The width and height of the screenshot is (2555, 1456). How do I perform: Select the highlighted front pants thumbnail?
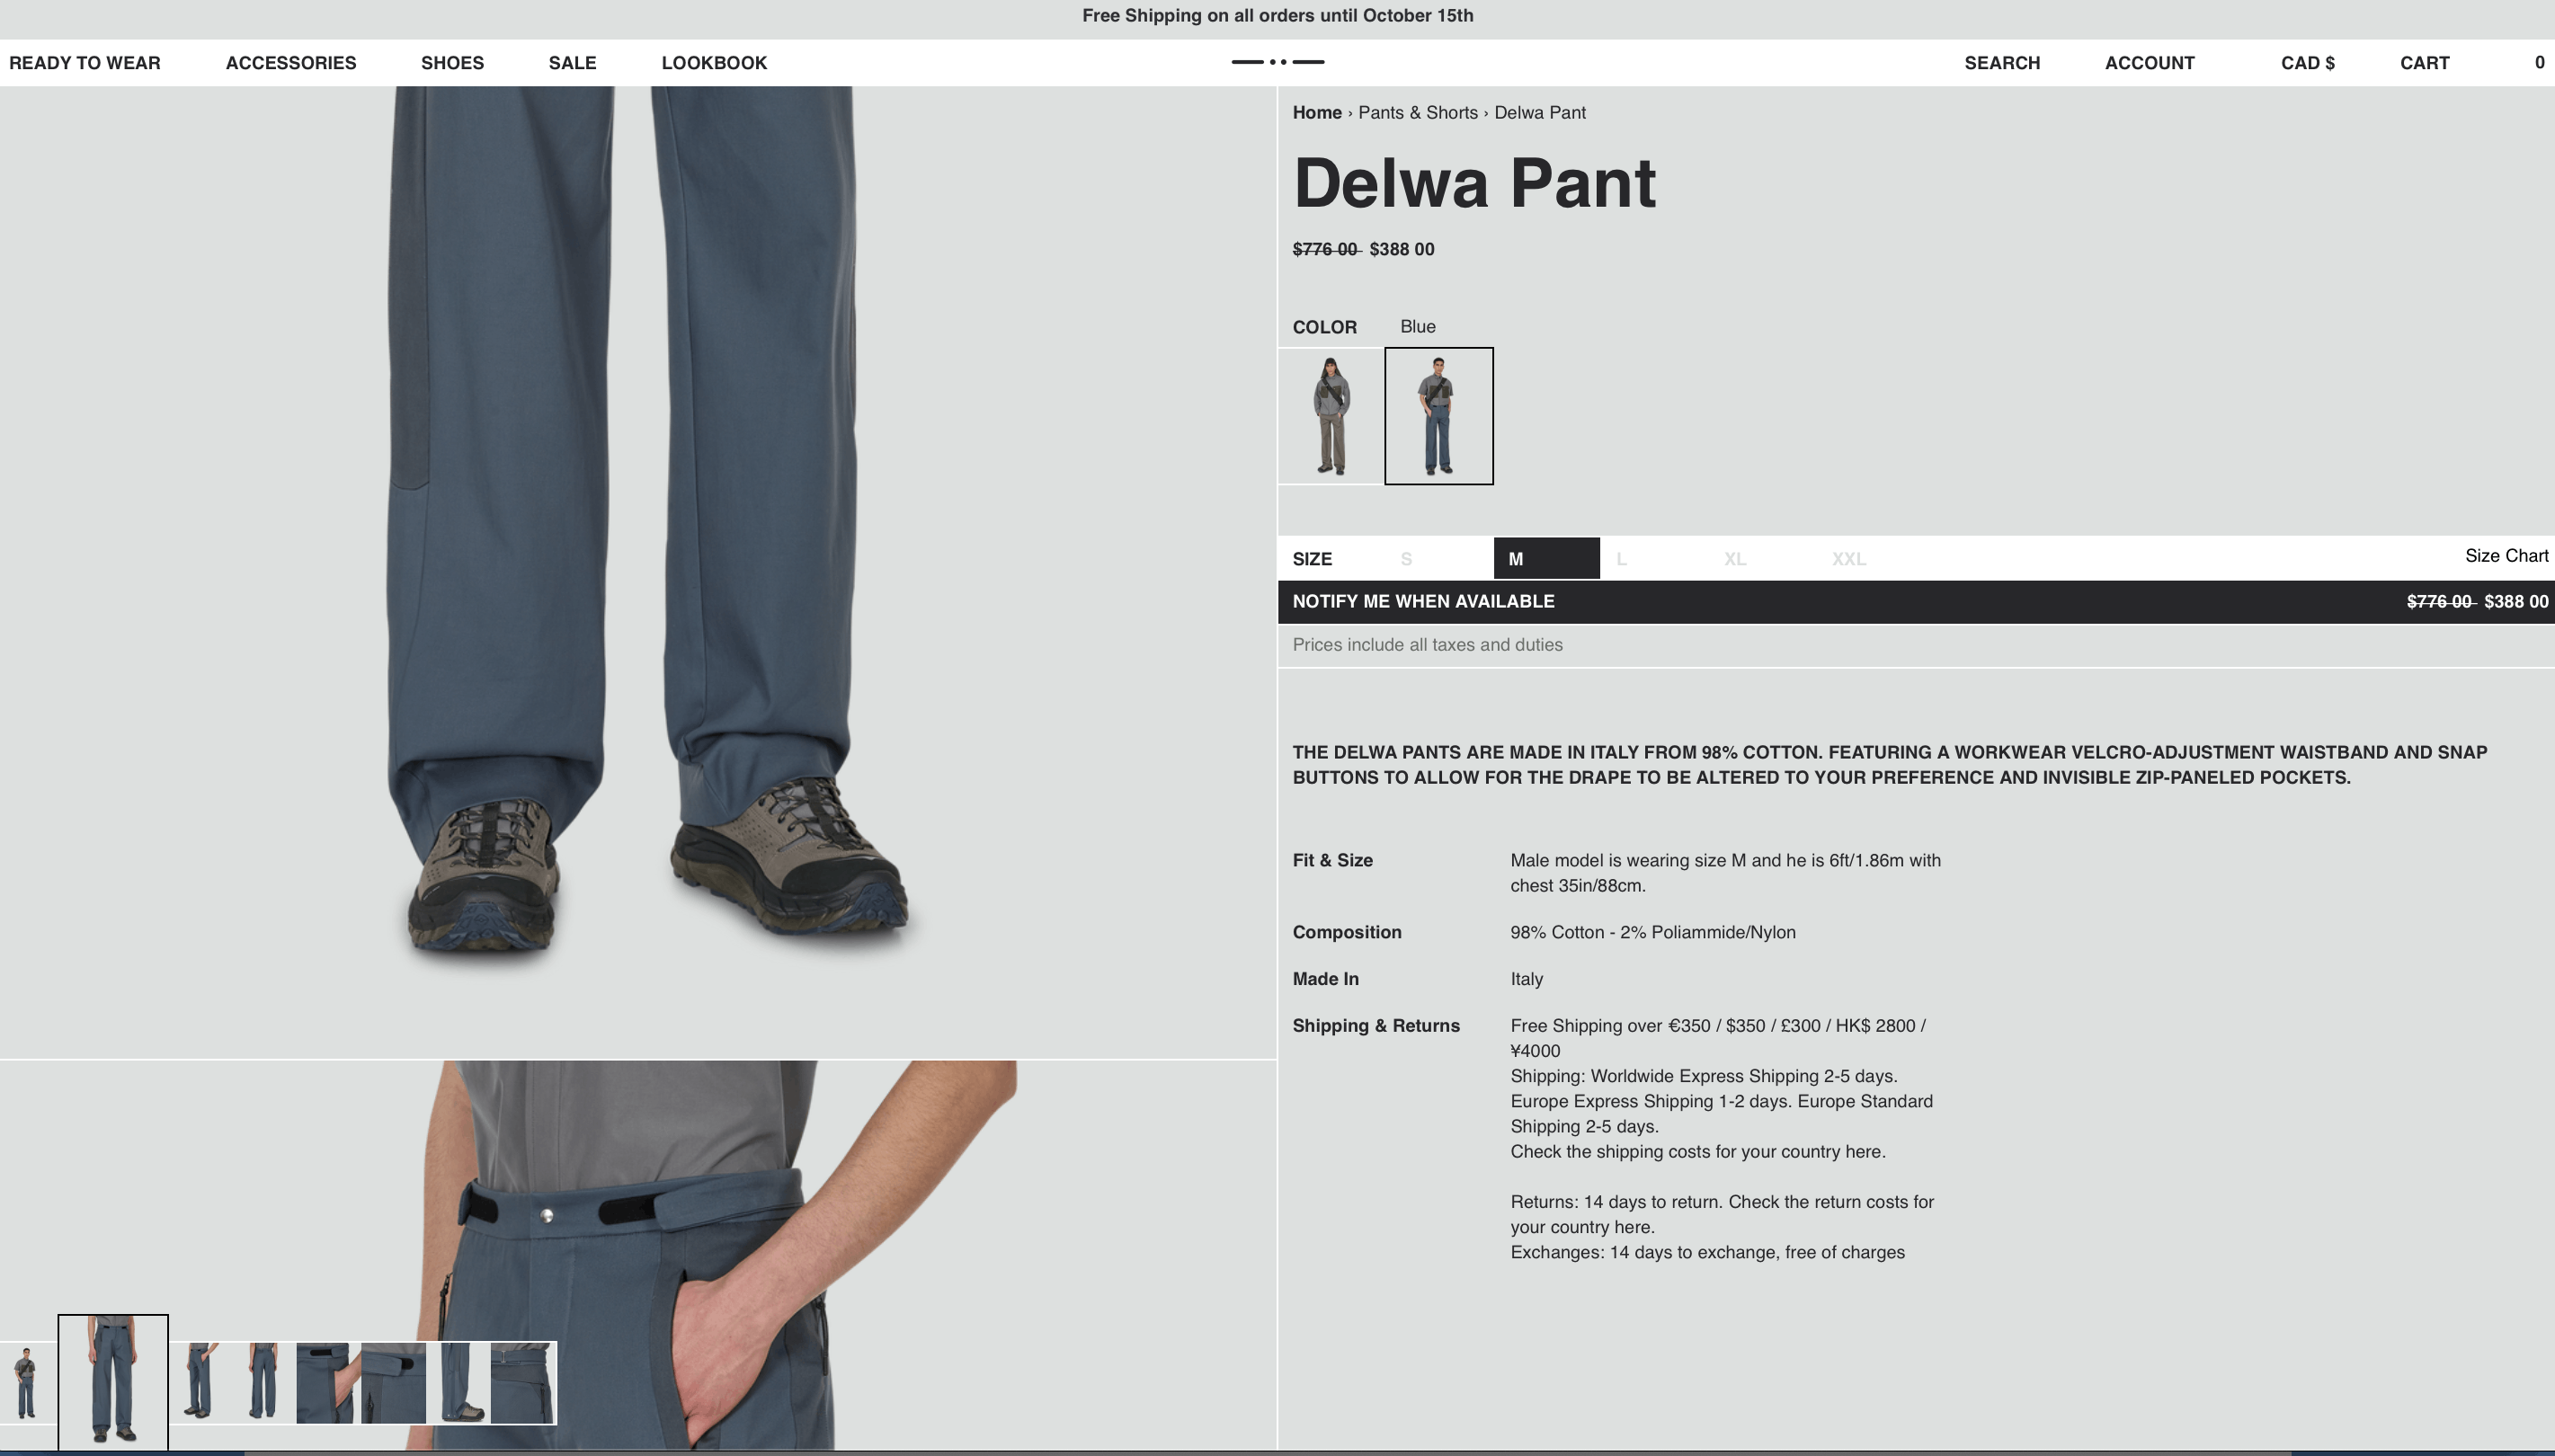(x=113, y=1382)
